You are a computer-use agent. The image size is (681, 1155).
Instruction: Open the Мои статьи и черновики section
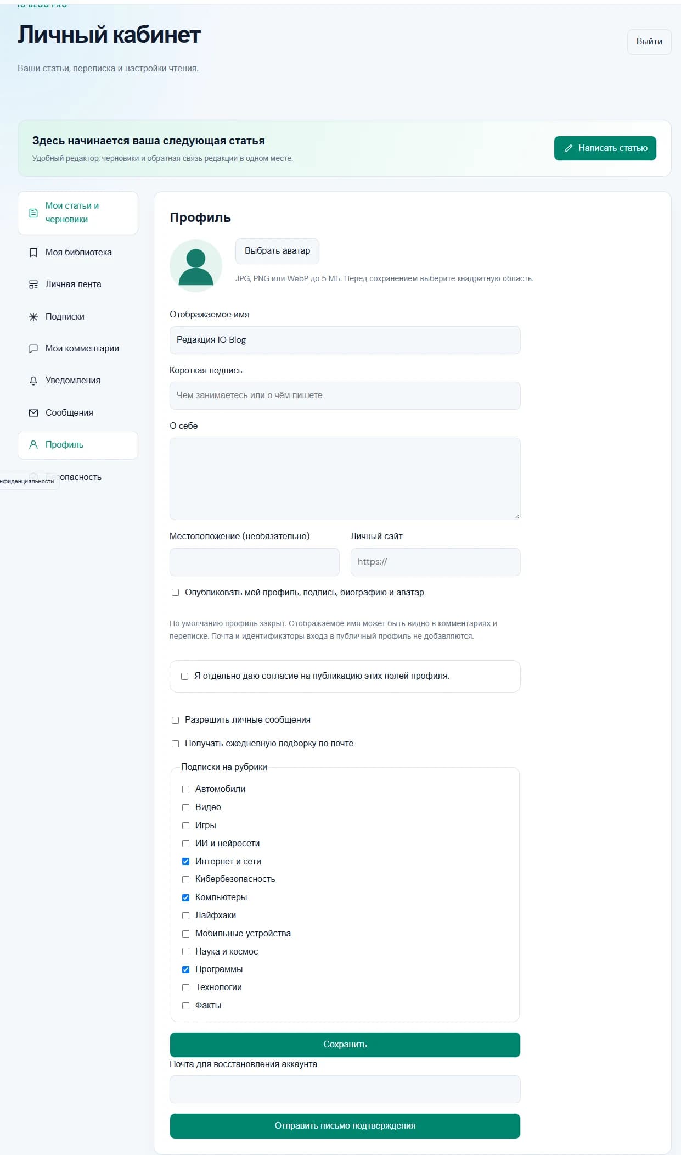click(78, 213)
